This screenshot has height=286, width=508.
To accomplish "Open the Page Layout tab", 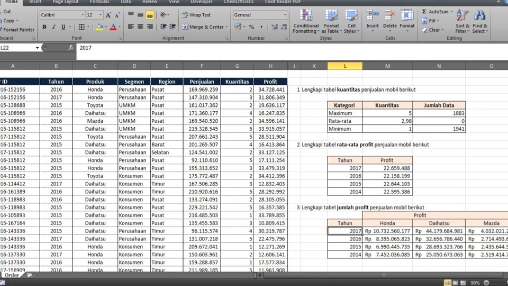I will [x=66, y=2].
